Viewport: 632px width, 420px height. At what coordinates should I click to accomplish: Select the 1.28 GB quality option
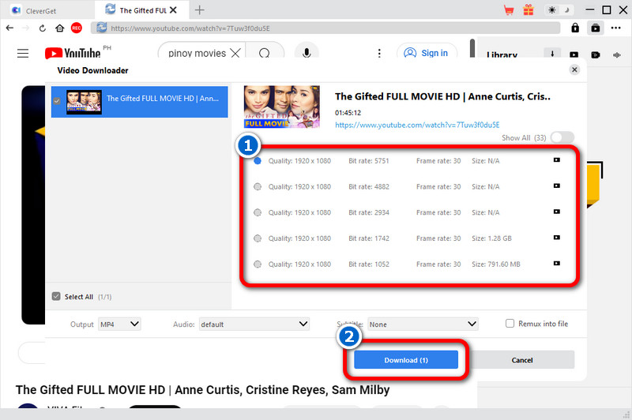(258, 238)
